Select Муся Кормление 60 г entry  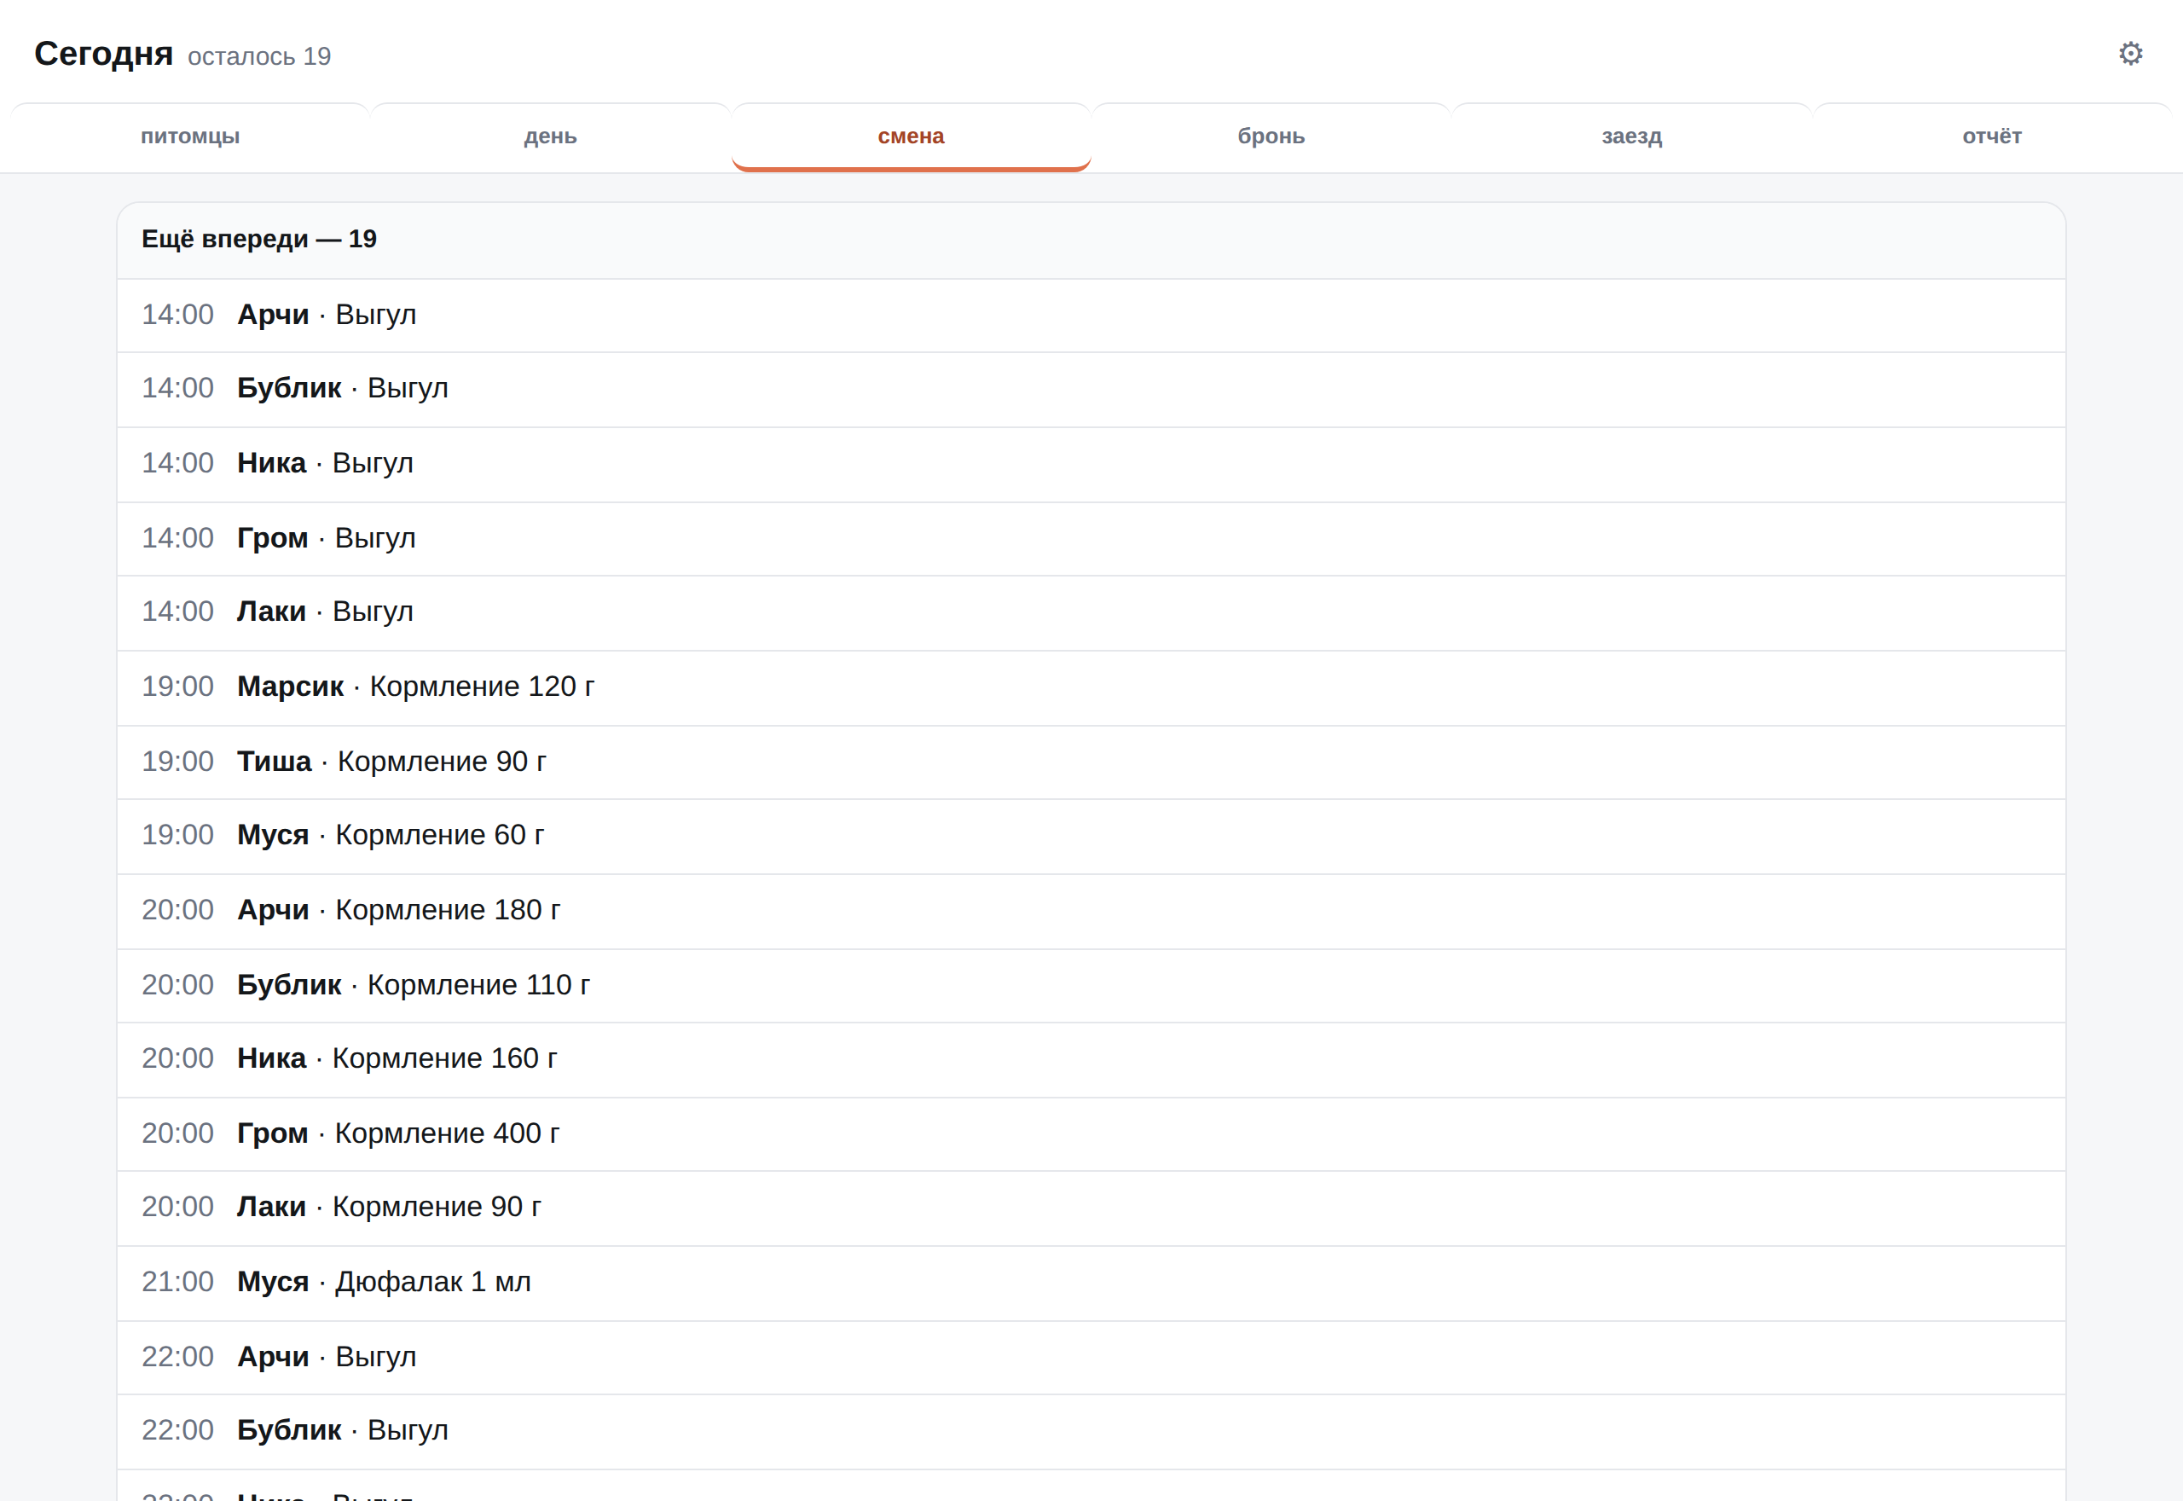(1091, 836)
